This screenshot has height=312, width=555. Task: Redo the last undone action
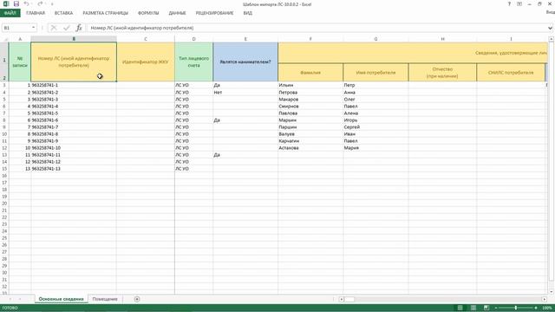click(40, 3)
